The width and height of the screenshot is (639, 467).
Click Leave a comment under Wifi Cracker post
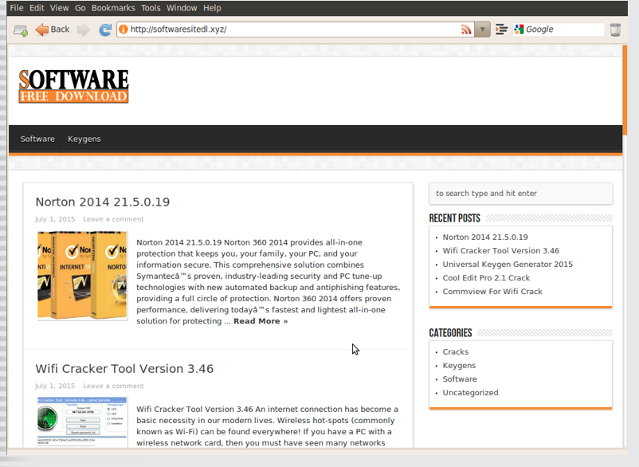tap(113, 386)
